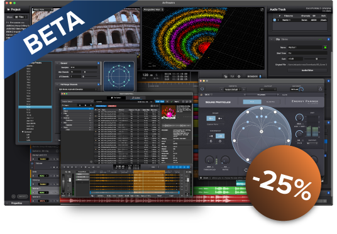Click the loop icon in browser transport bar

point(94,167)
